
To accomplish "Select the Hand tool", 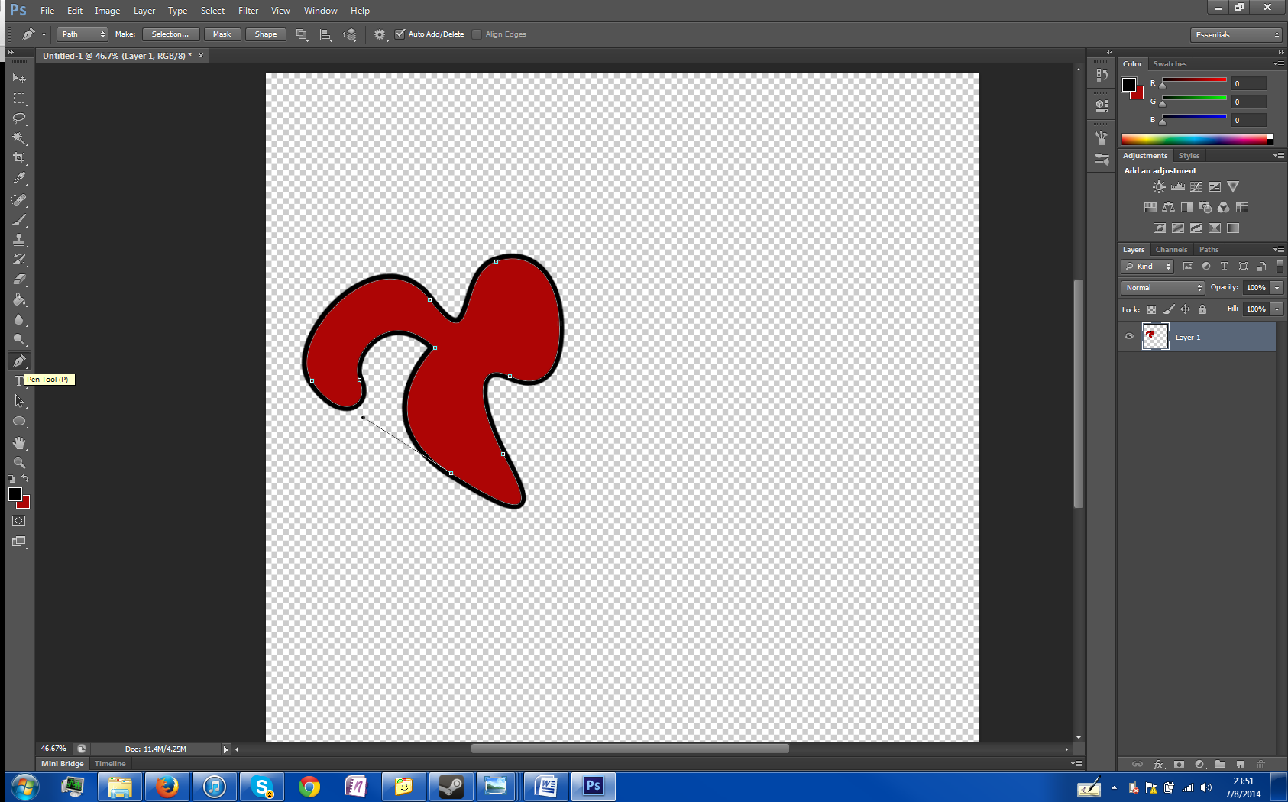I will click(x=19, y=442).
